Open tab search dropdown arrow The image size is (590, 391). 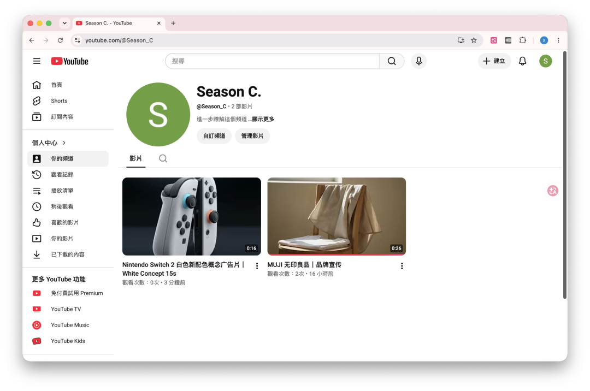64,23
